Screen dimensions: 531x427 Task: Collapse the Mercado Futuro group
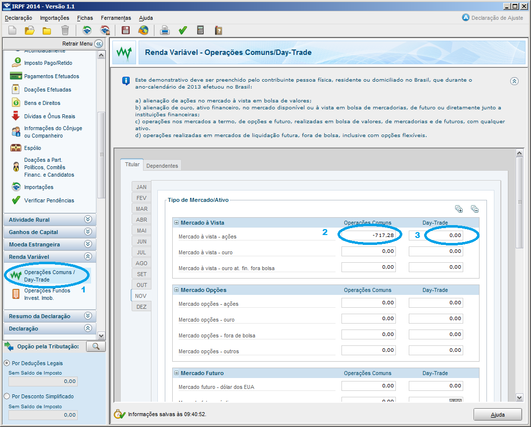pyautogui.click(x=177, y=373)
